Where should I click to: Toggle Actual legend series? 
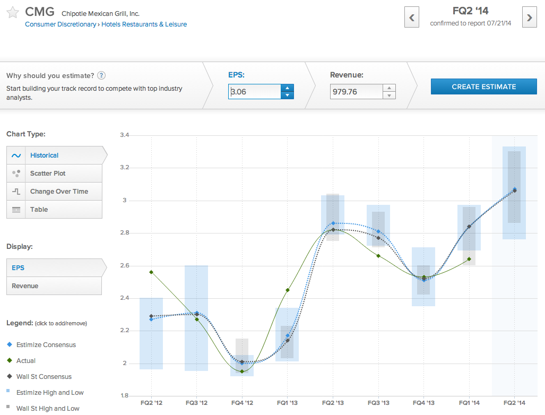point(25,361)
